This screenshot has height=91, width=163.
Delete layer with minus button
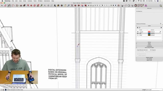coord(140,28)
